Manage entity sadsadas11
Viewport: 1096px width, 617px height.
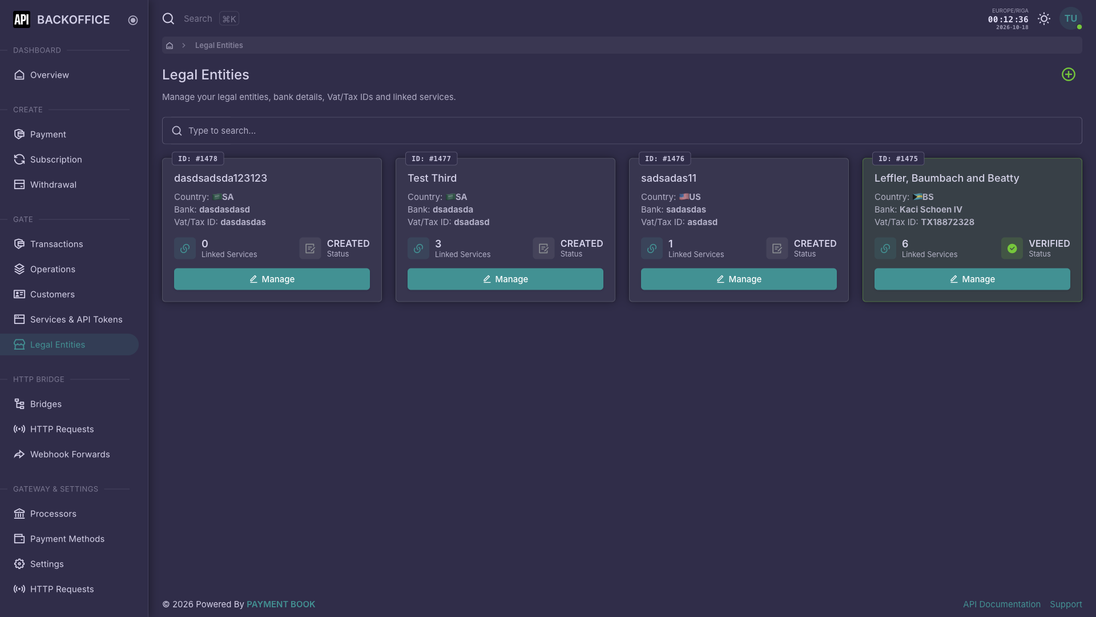click(x=739, y=279)
